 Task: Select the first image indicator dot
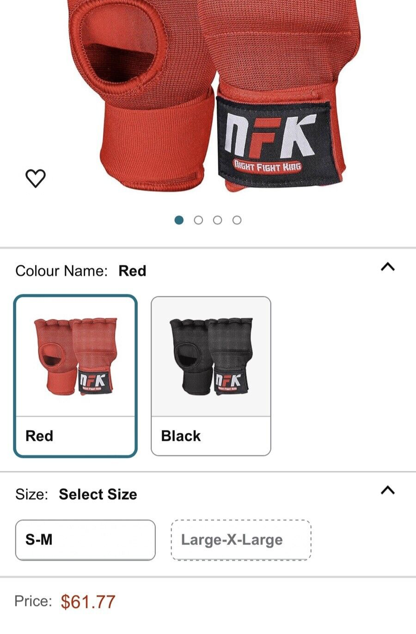click(x=179, y=220)
